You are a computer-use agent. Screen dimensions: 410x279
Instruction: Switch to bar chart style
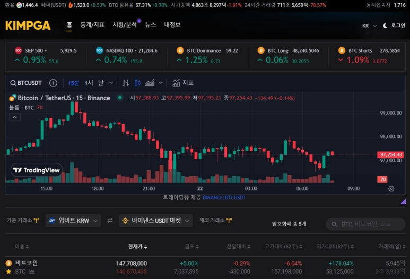[x=126, y=83]
